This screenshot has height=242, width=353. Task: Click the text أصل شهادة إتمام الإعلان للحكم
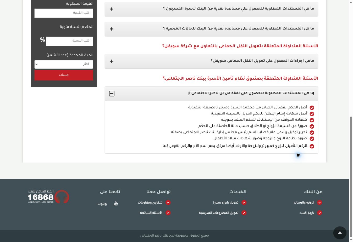click(x=259, y=113)
